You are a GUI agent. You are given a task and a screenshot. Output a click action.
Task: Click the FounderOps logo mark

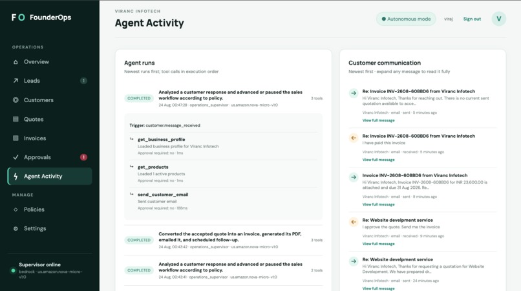[x=18, y=17]
